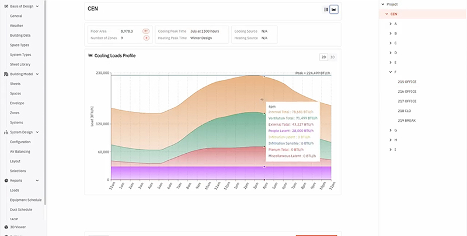Open the 3D Viewer from the sidebar
The width and height of the screenshot is (467, 236).
pos(18,227)
